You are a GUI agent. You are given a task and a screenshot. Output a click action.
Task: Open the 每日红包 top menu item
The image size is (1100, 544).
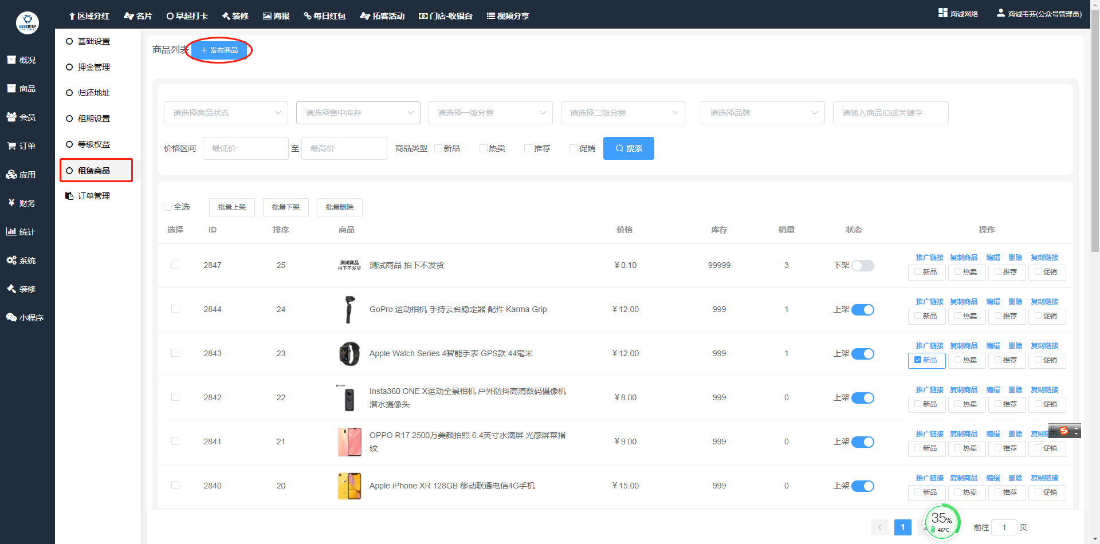(325, 16)
